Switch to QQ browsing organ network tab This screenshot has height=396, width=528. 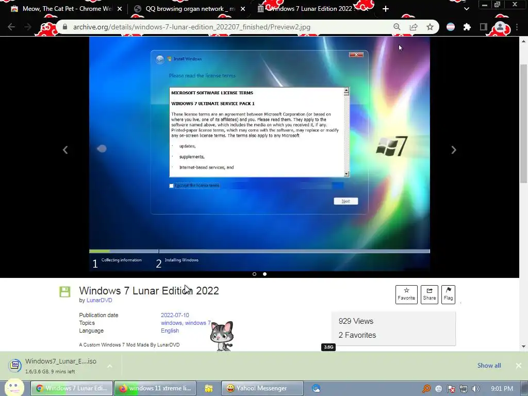pos(189,9)
